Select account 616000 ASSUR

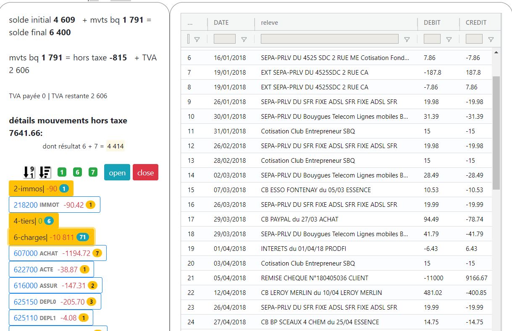click(x=55, y=285)
